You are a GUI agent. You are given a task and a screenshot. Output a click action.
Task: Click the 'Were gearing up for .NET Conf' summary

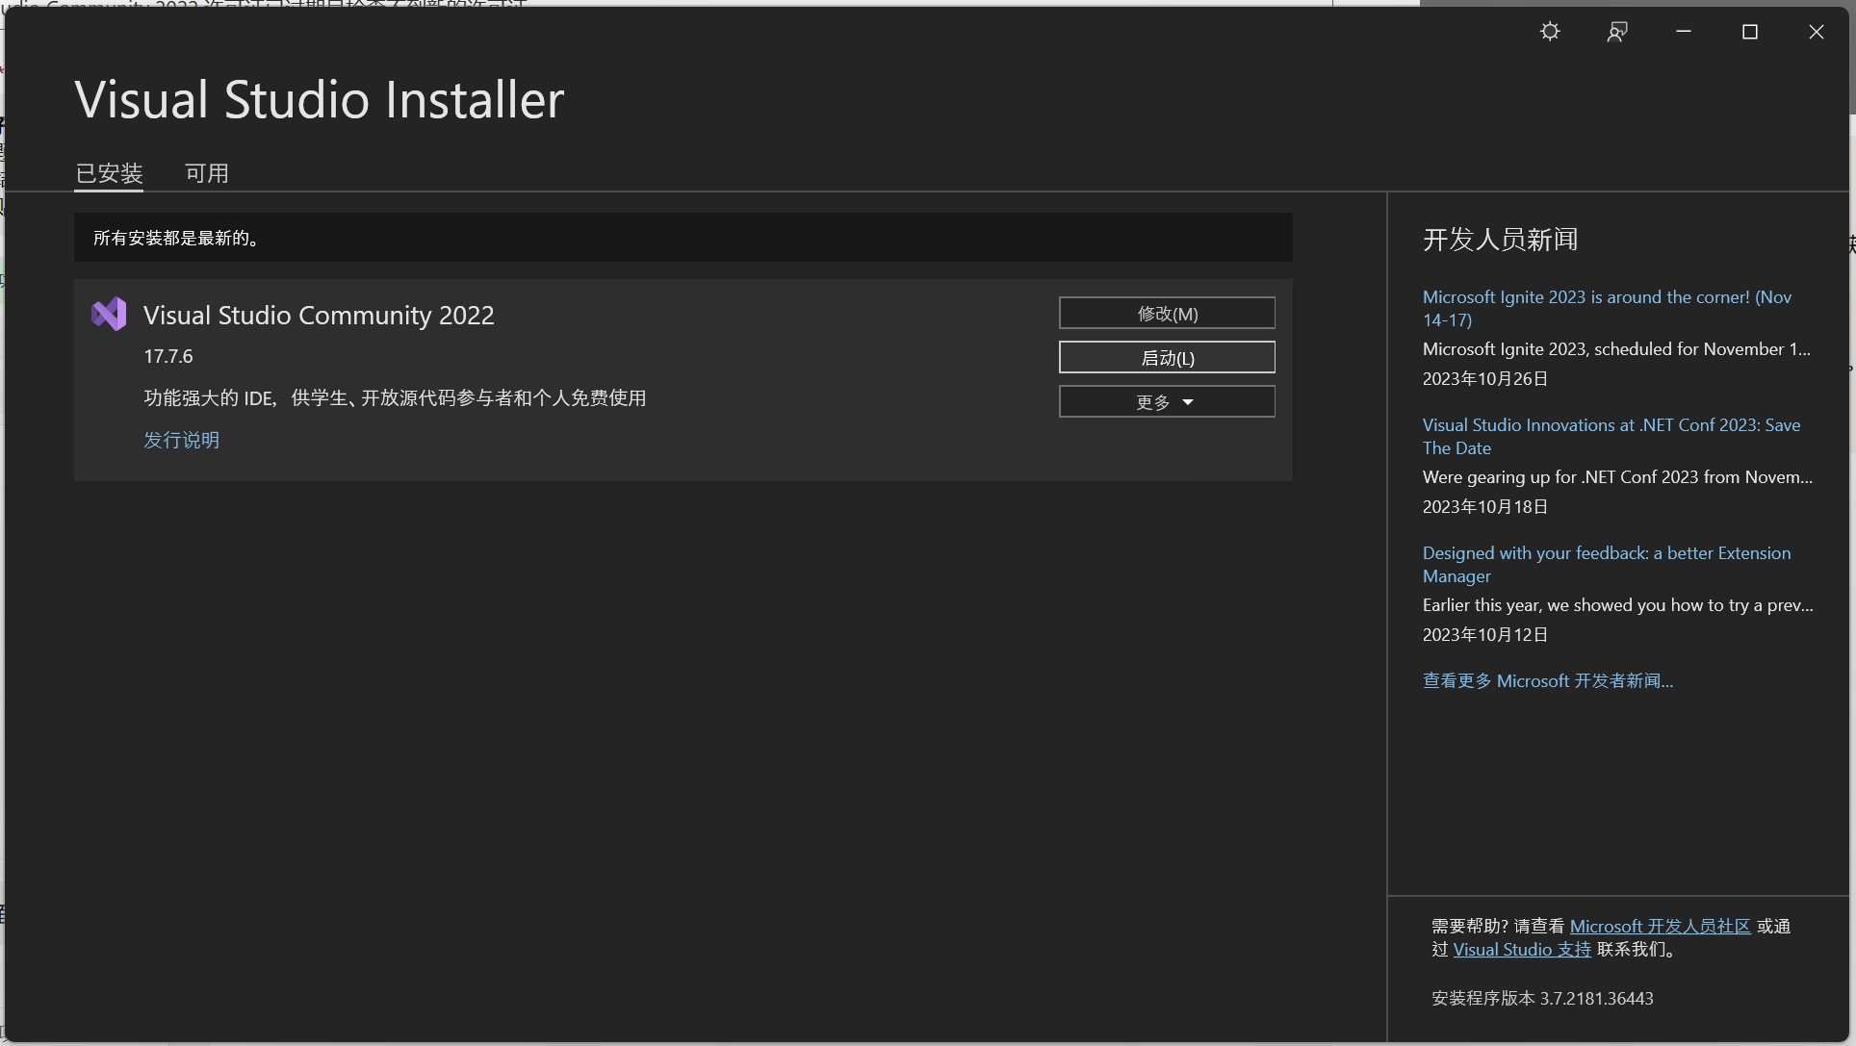1617,476
